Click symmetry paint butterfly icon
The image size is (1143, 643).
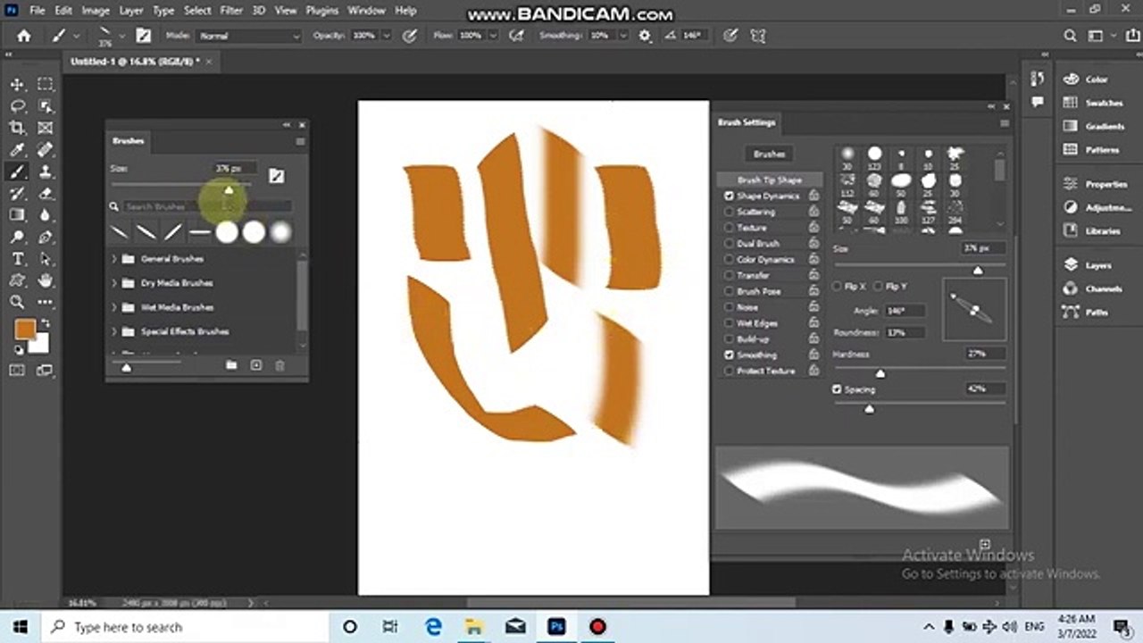tap(758, 36)
